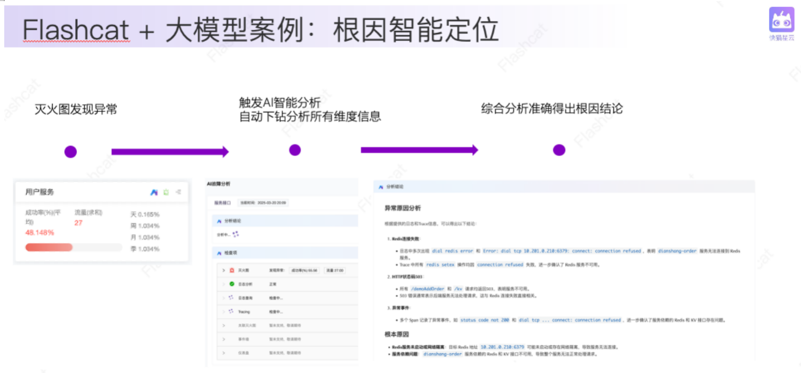The image size is (801, 373).
Task: Click the 服务接口 label
Action: coord(222,203)
